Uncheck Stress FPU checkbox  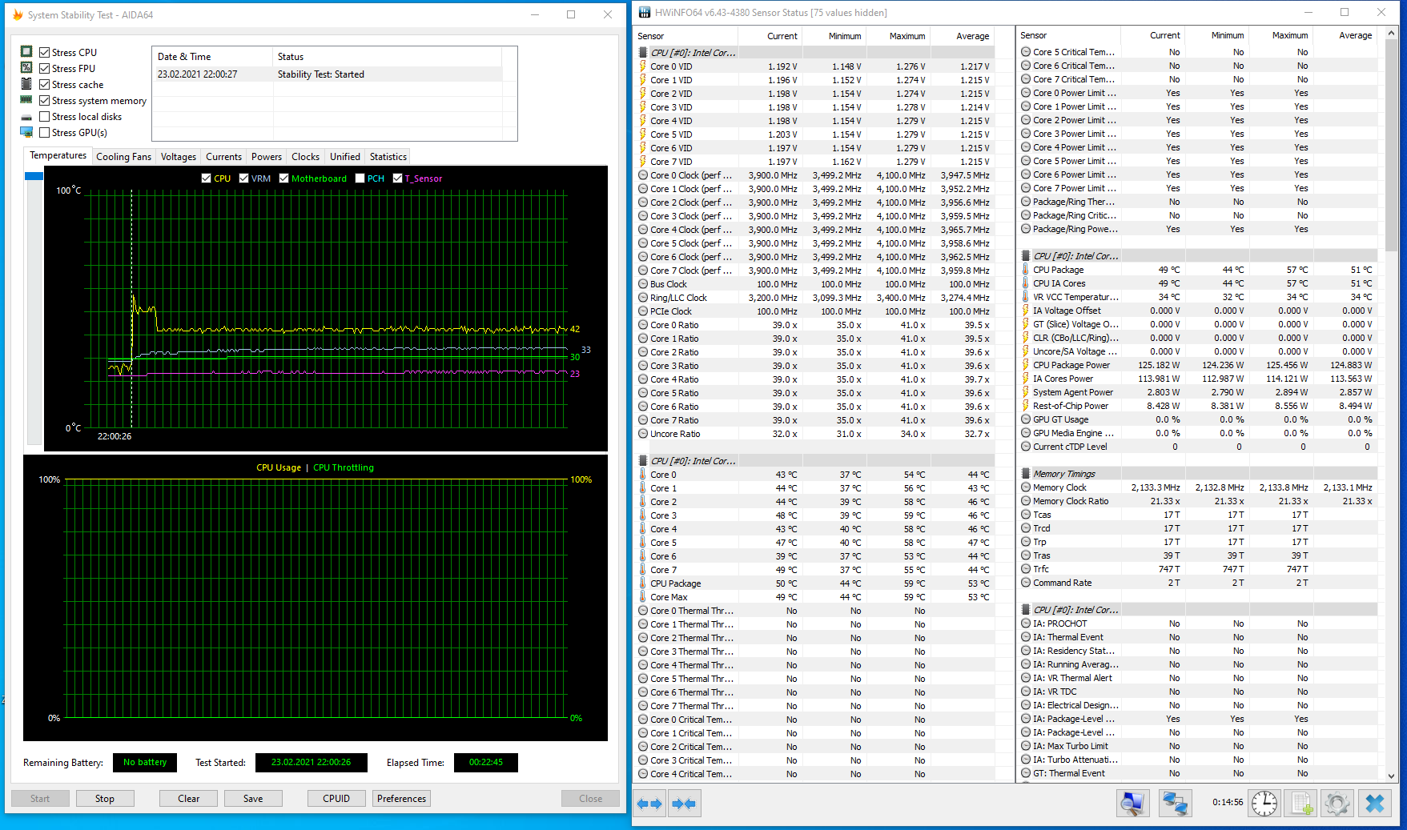(x=45, y=68)
